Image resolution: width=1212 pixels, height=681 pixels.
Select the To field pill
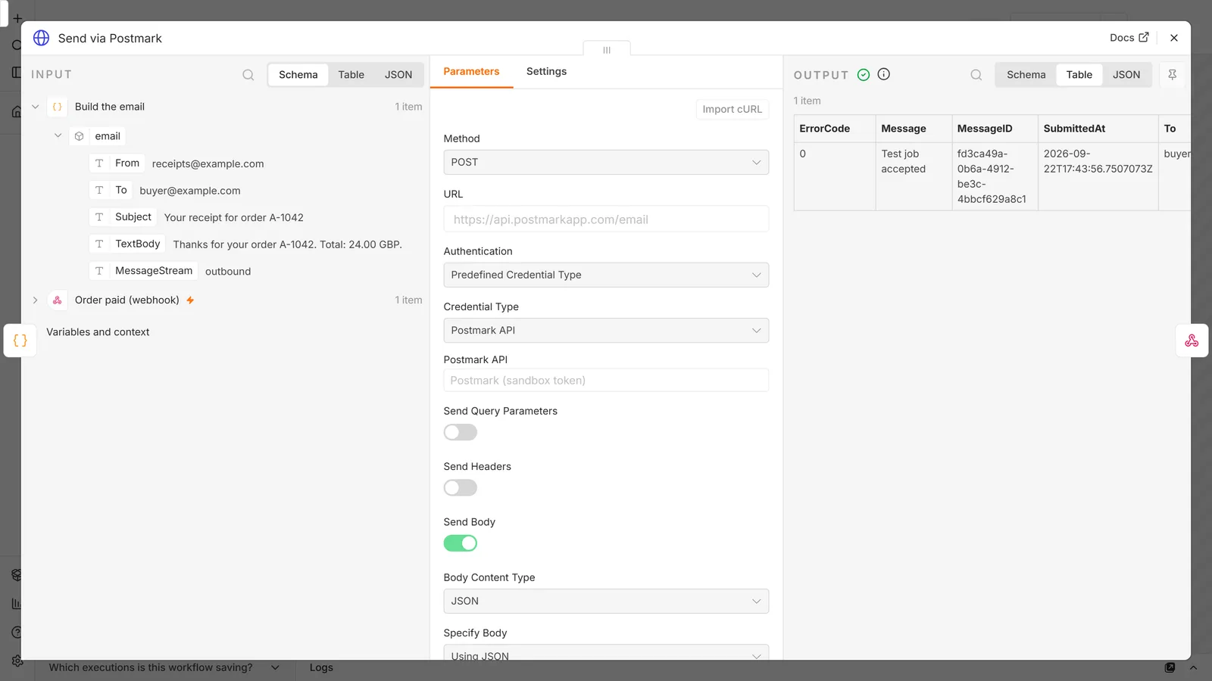pos(111,191)
